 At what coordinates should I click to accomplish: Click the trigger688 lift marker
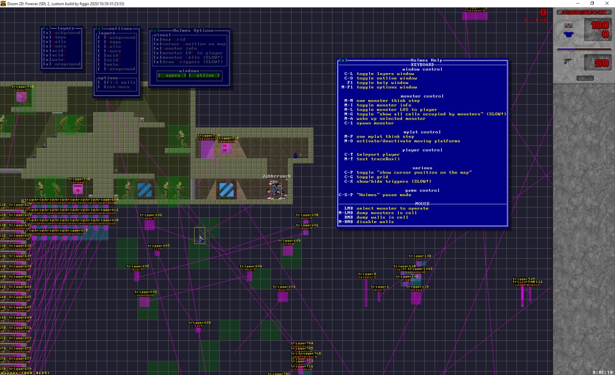[198, 330]
